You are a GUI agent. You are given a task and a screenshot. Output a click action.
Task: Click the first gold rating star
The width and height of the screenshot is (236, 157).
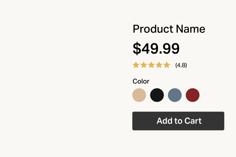136,65
